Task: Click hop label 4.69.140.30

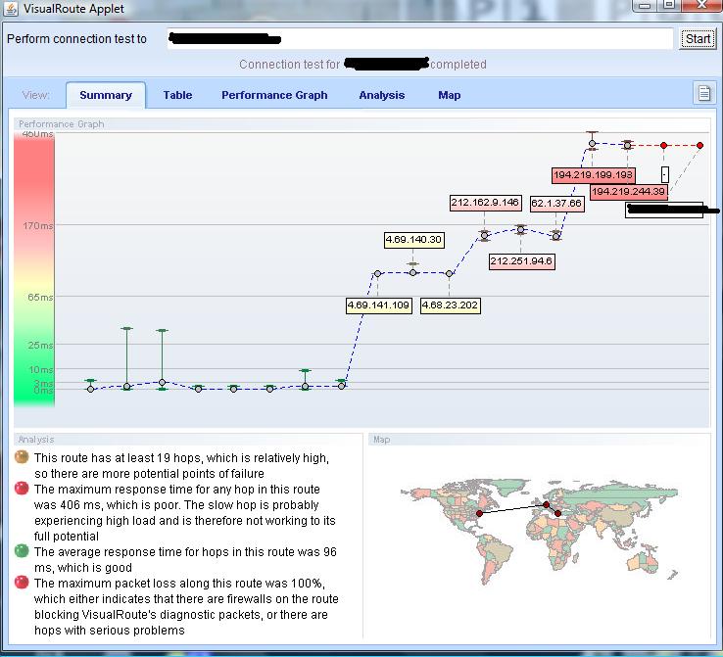Action: (x=413, y=240)
